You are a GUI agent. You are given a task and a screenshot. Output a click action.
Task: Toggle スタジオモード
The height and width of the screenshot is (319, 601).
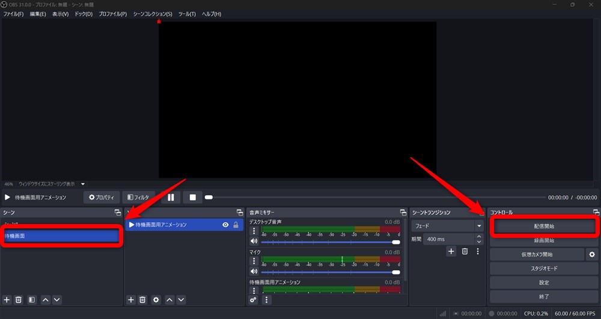544,269
